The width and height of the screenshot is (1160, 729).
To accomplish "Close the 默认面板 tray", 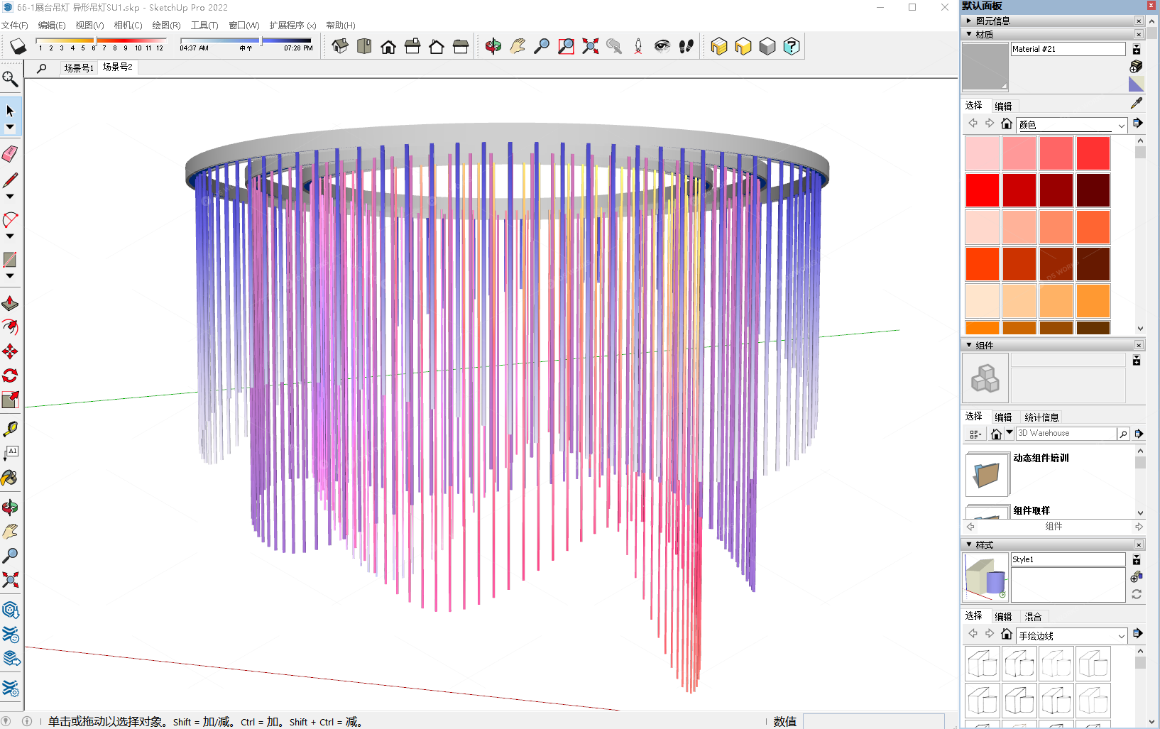I will [x=1151, y=6].
